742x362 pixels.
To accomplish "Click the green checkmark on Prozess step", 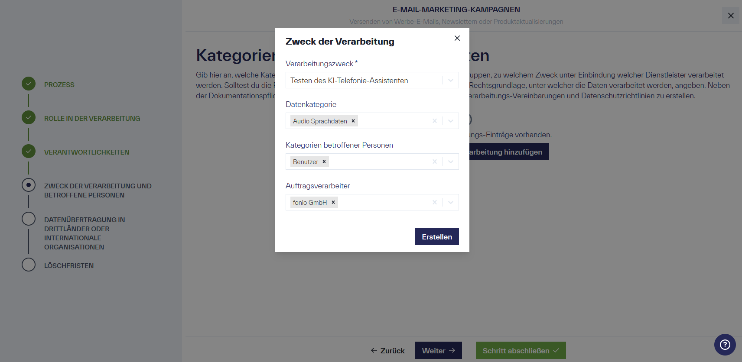I will click(x=28, y=84).
